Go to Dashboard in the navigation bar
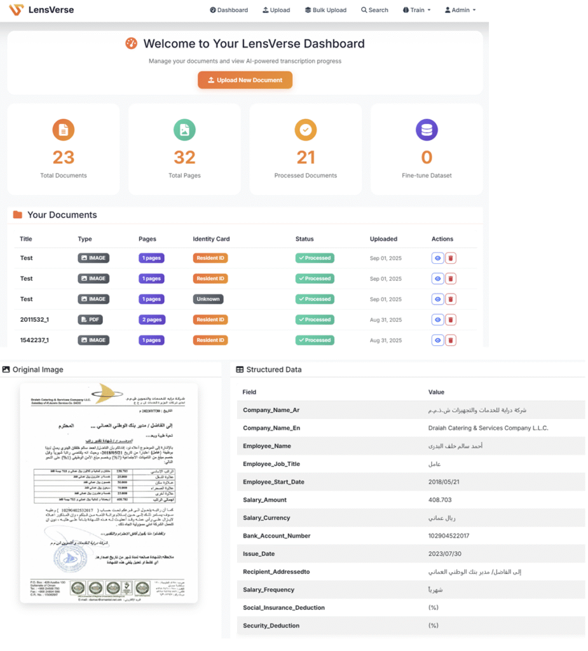 click(229, 10)
